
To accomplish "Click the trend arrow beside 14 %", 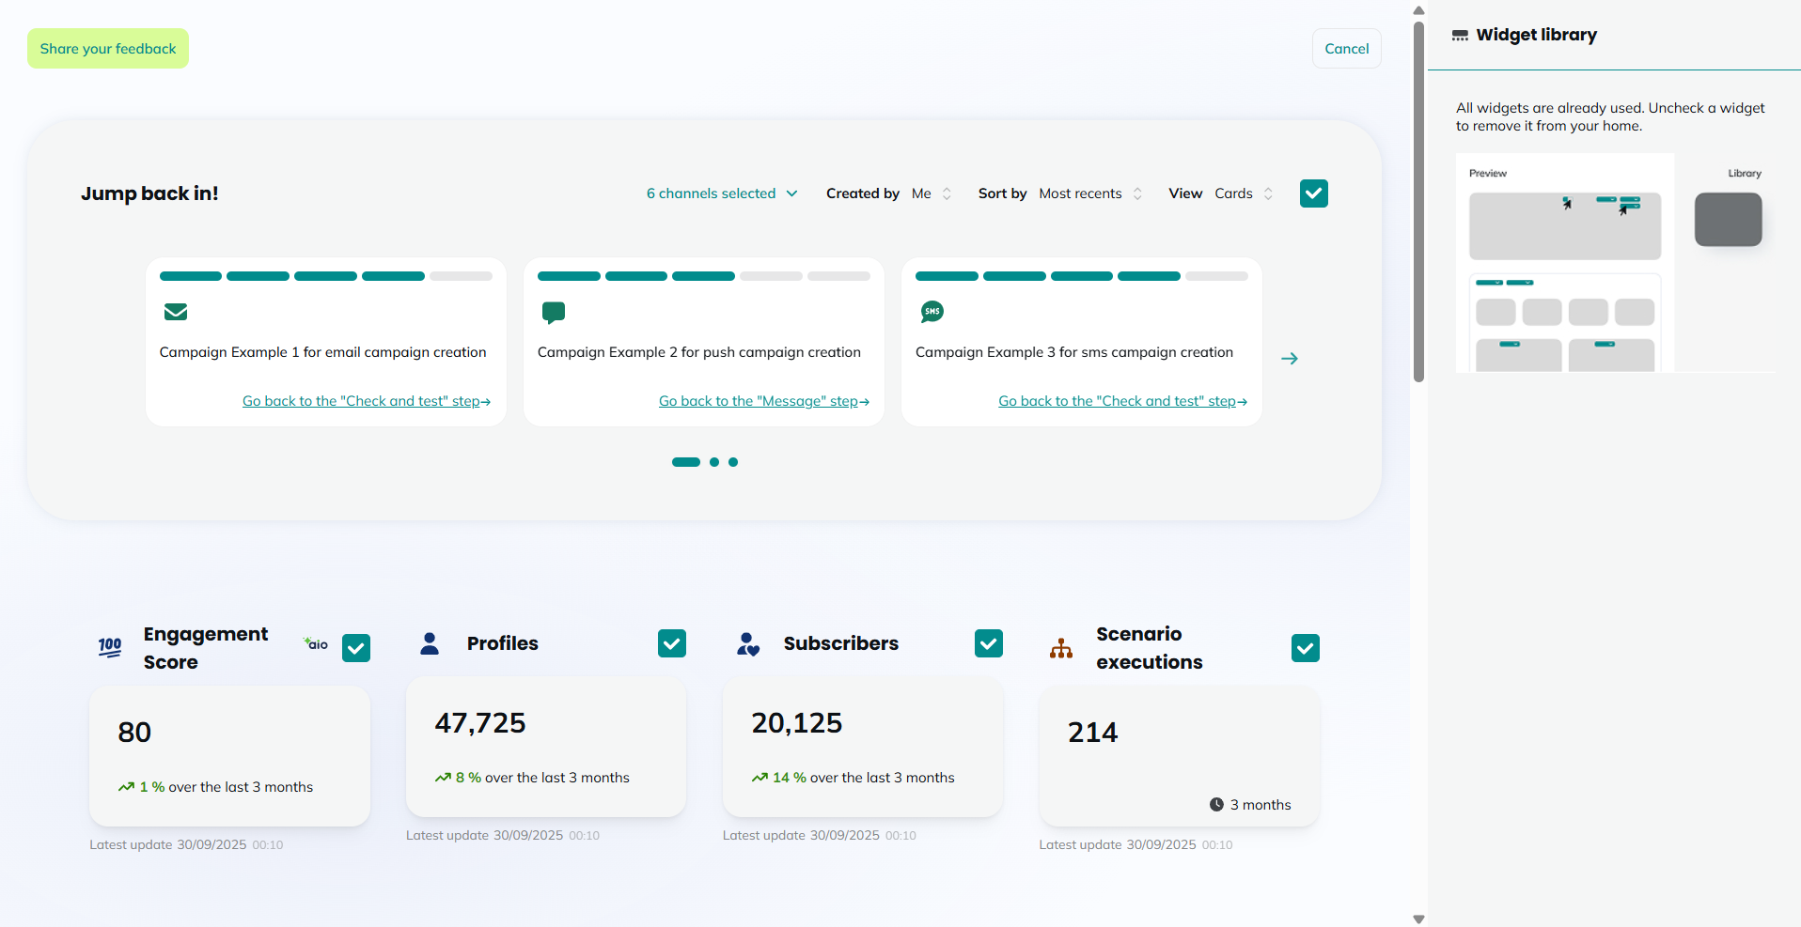I will [x=760, y=778].
